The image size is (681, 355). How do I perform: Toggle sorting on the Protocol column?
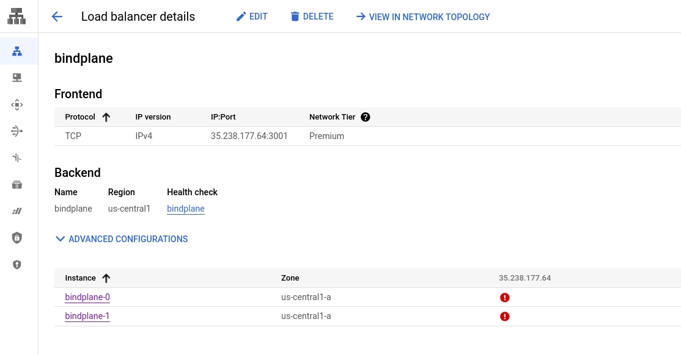point(105,117)
